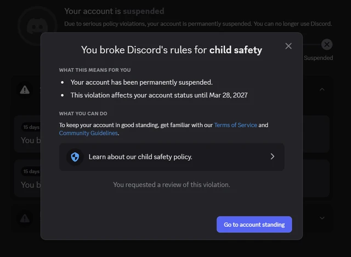Image resolution: width=351 pixels, height=257 pixels.
Task: Close the child safety violation dialog
Action: point(288,46)
